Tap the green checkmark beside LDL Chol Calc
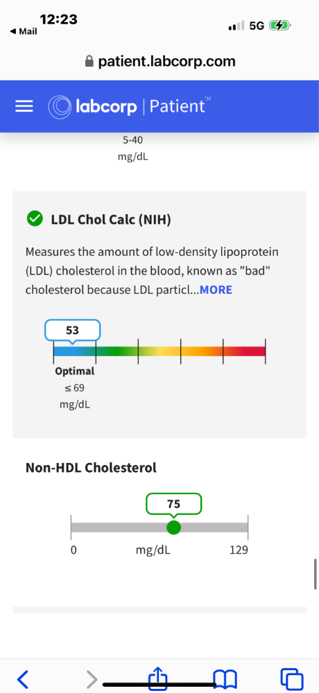The height and width of the screenshot is (693, 319). 35,219
